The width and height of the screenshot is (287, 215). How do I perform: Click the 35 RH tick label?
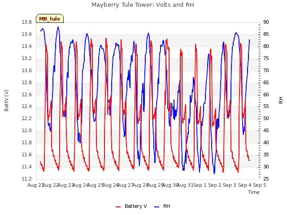(x=266, y=155)
